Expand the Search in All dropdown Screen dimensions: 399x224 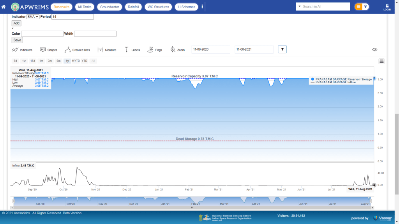[x=299, y=7]
